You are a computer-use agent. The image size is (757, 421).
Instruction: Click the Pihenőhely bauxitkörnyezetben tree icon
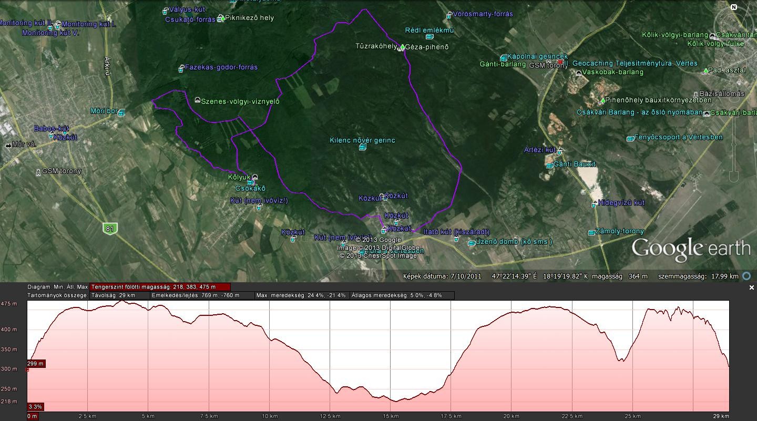(x=602, y=100)
